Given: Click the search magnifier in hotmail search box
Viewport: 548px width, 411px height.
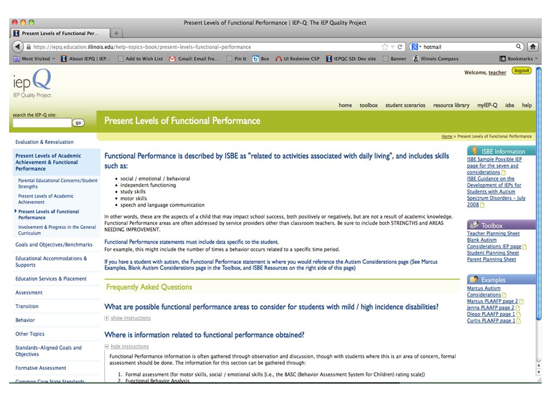Looking at the screenshot, I should pos(518,46).
